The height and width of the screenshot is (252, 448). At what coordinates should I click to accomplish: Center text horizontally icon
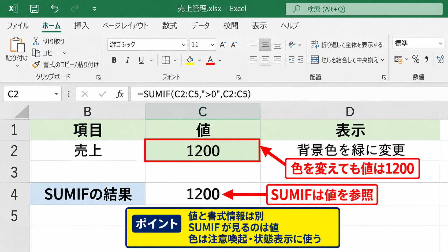265,60
